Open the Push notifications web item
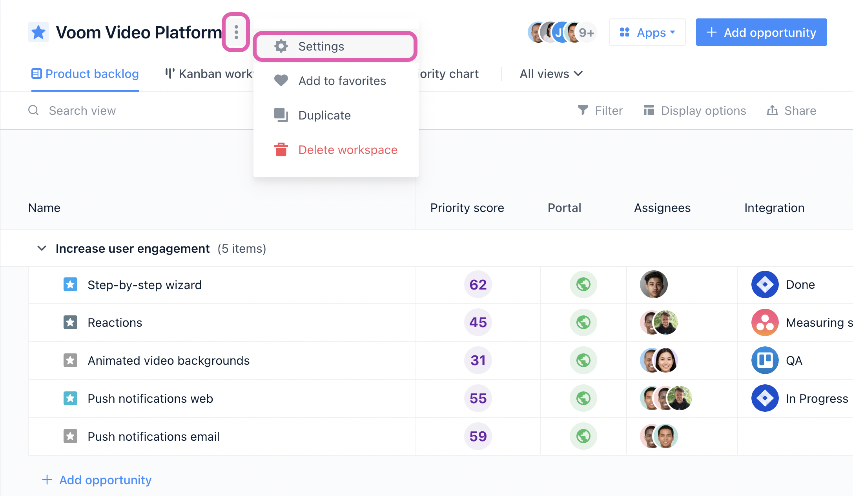 pyautogui.click(x=150, y=398)
